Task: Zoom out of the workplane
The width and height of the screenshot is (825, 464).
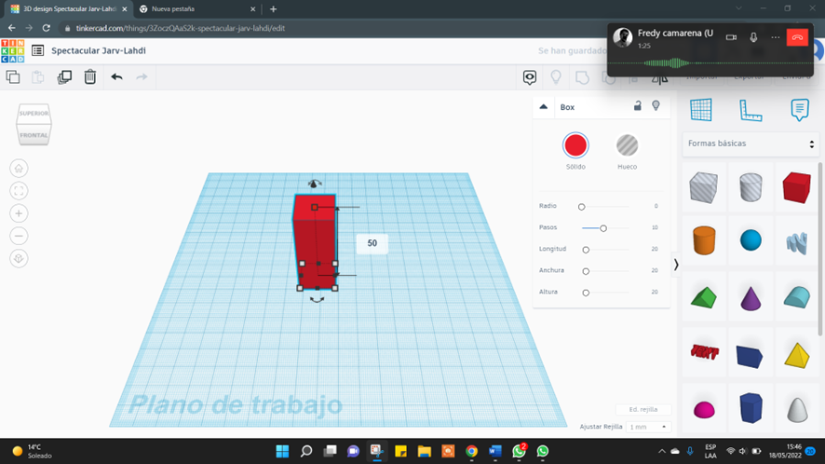Action: coord(19,236)
